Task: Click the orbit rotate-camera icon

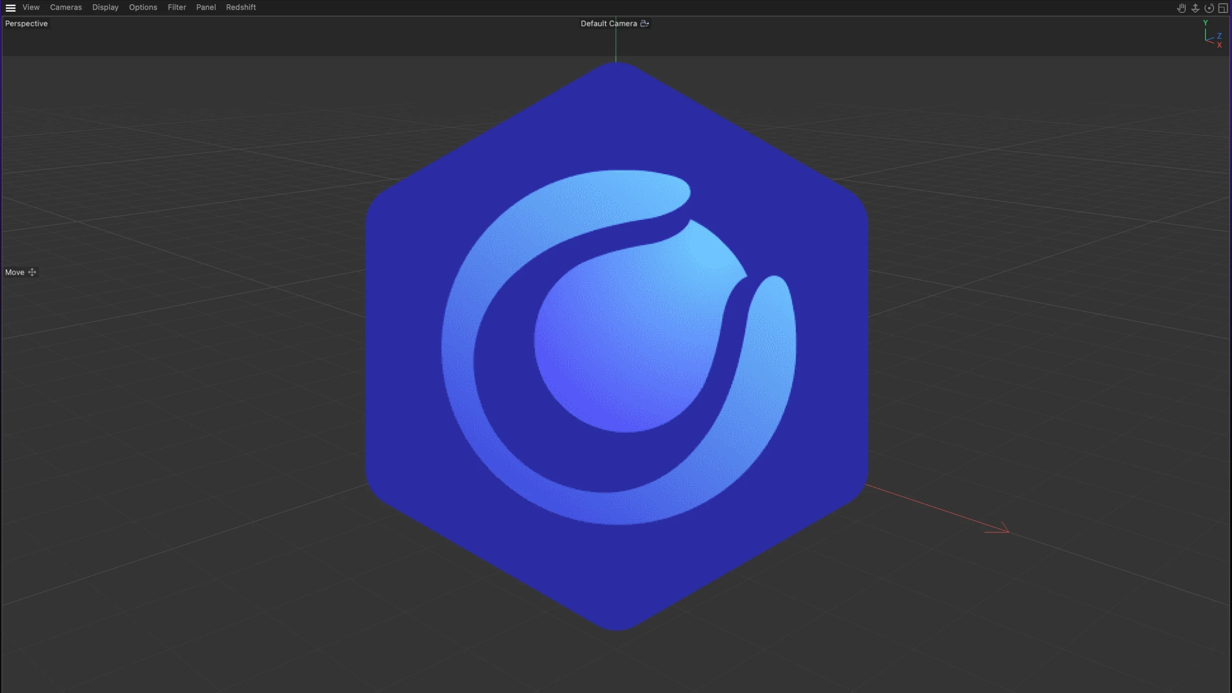Action: pyautogui.click(x=1209, y=8)
